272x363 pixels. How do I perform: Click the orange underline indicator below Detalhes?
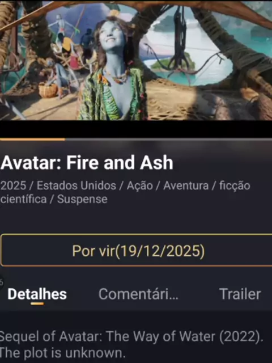pos(37,303)
